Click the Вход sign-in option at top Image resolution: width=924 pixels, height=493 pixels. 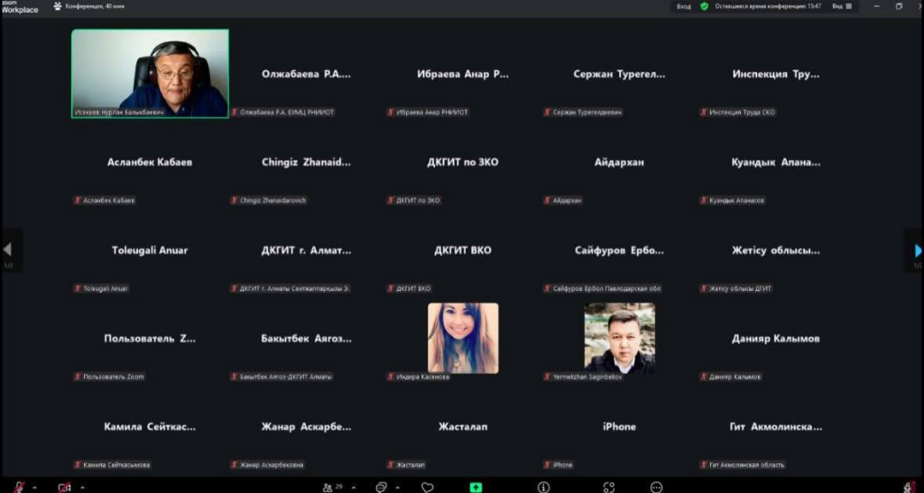pyautogui.click(x=684, y=6)
